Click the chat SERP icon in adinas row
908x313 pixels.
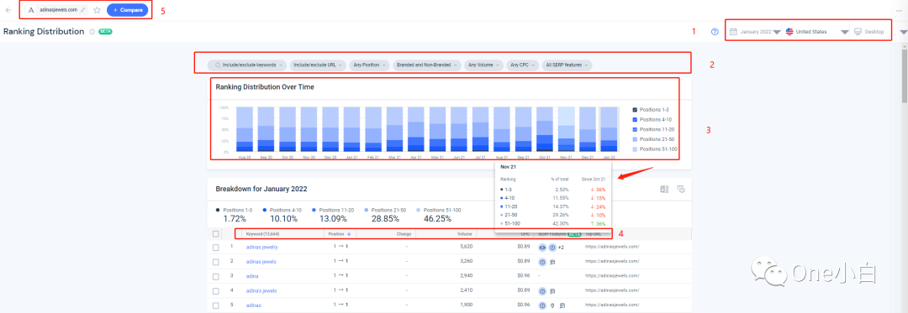coord(562,305)
